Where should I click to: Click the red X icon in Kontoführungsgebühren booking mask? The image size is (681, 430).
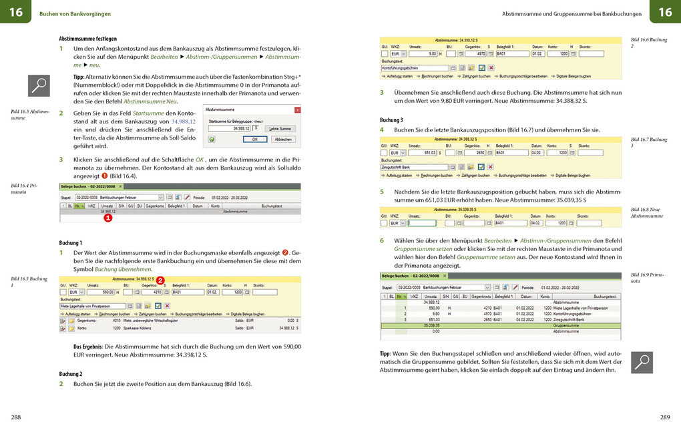click(491, 68)
